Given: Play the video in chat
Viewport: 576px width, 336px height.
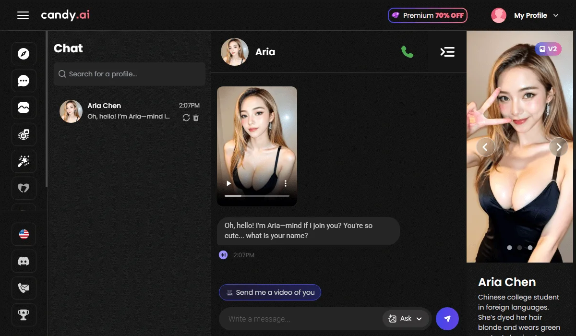Looking at the screenshot, I should pyautogui.click(x=229, y=183).
